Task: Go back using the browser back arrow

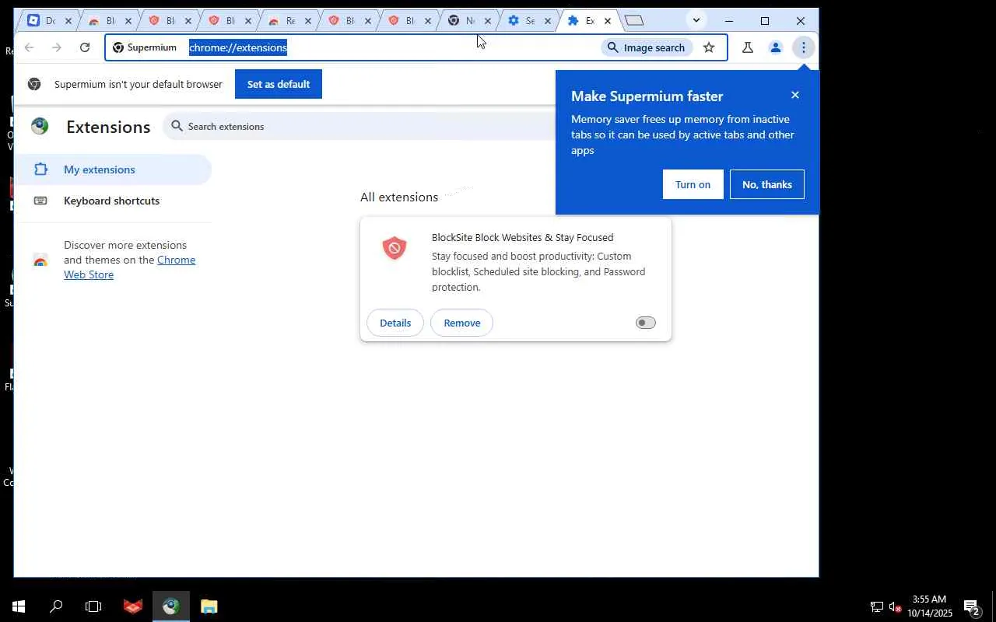Action: tap(29, 47)
